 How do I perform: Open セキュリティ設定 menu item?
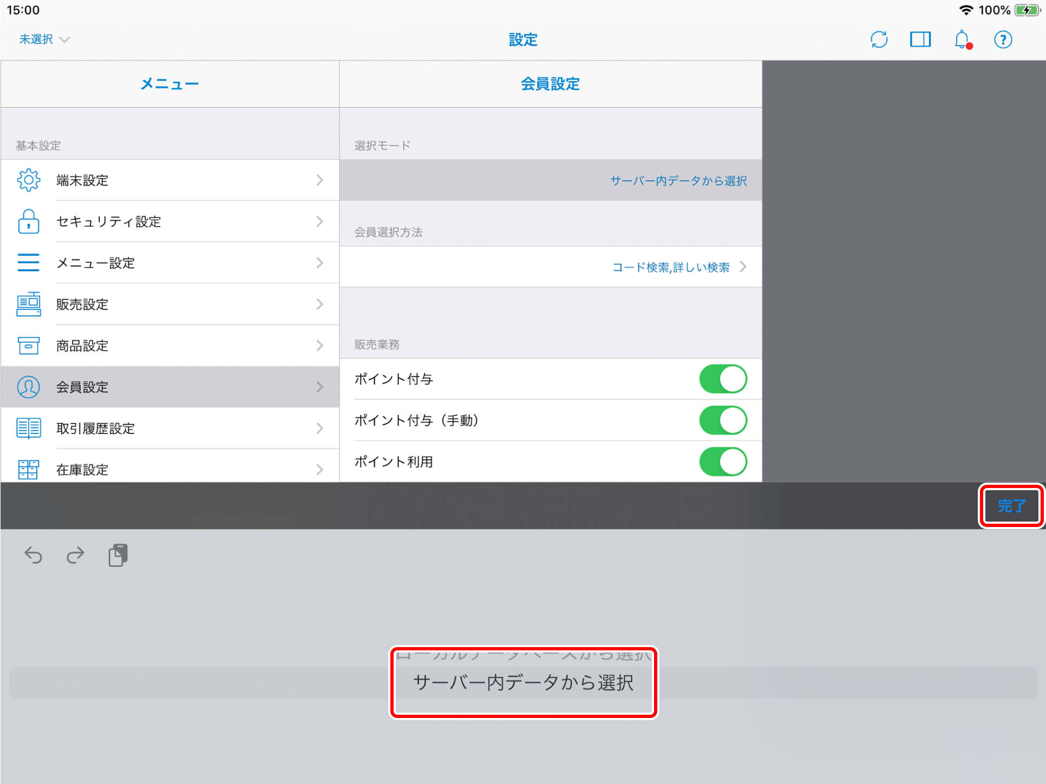point(170,221)
